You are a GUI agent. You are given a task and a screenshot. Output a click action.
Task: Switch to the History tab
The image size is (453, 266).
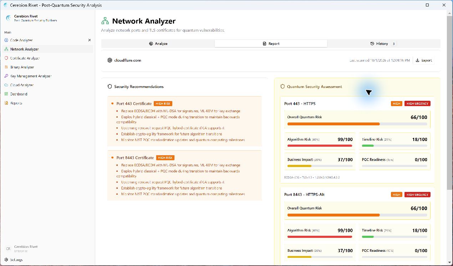(x=383, y=44)
